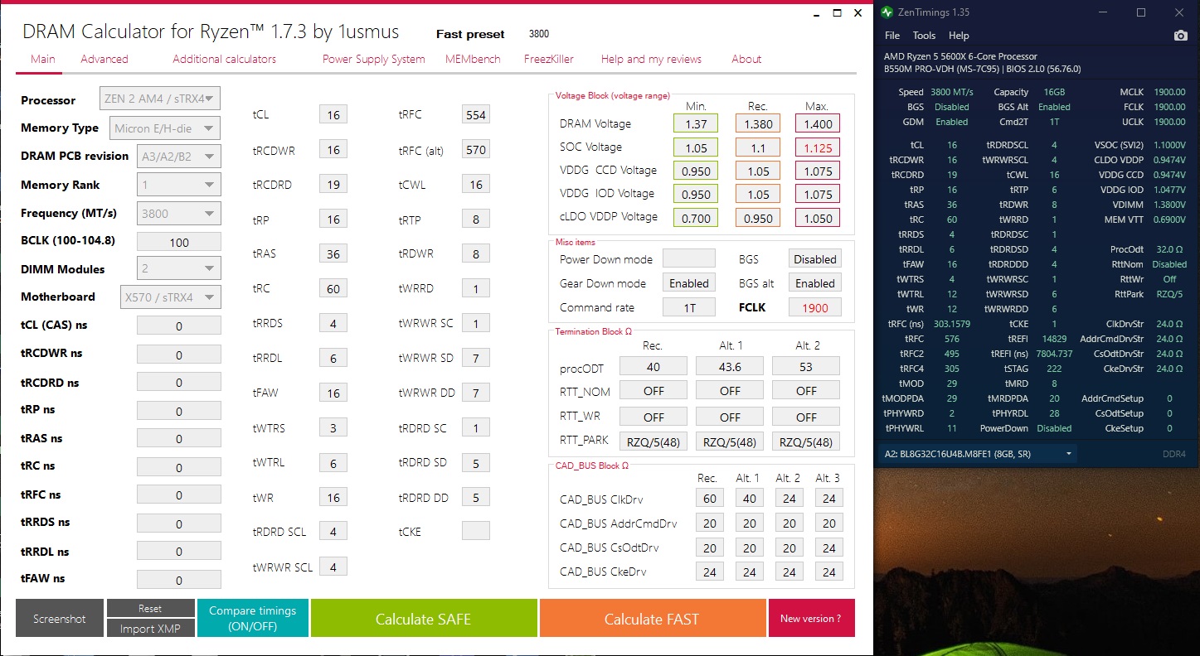The width and height of the screenshot is (1200, 656).
Task: Click the tRCDWR ns input field
Action: click(178, 355)
